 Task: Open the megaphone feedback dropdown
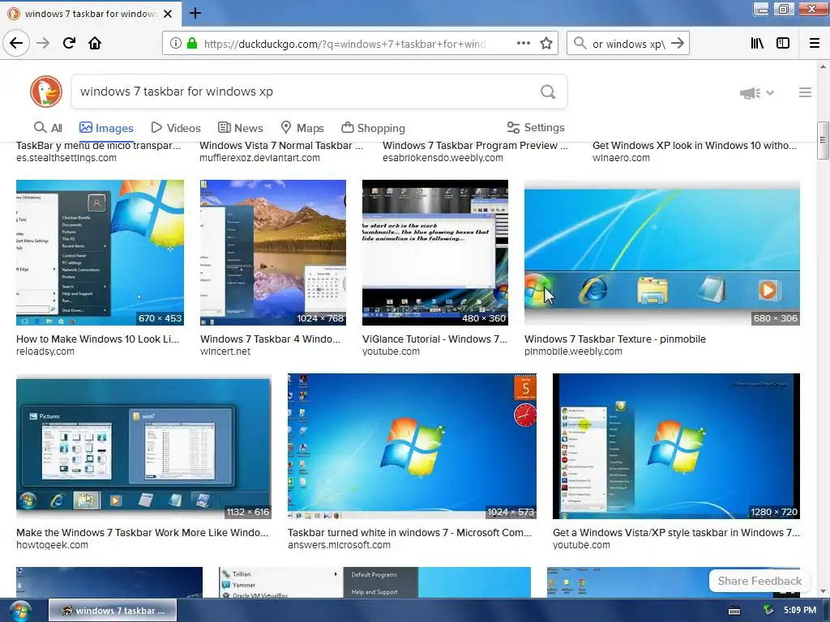coord(756,93)
